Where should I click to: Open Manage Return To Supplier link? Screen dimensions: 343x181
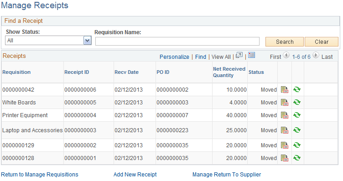tap(227, 175)
